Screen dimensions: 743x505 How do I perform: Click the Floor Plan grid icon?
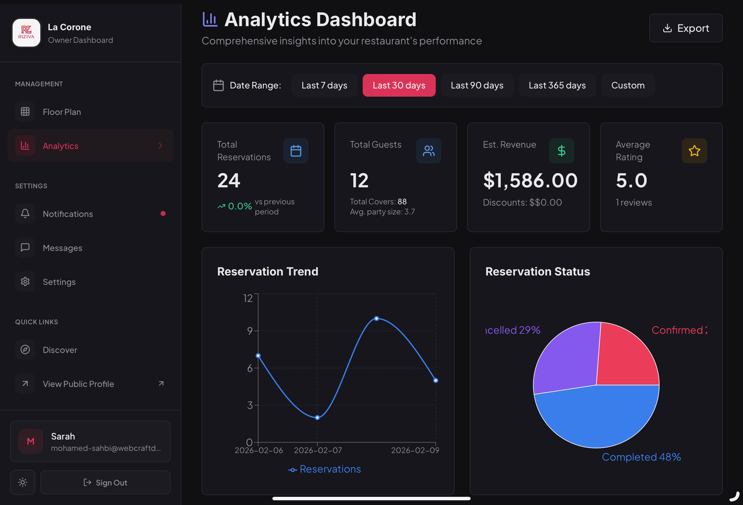25,111
